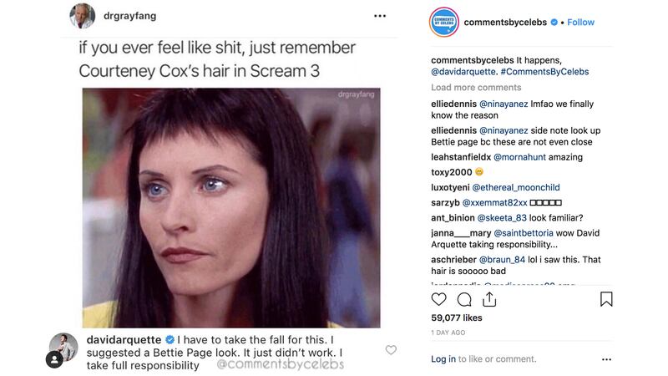Image resolution: width=668 pixels, height=376 pixels.
Task: Like David Arquette's comment with small heart
Action: (391, 350)
